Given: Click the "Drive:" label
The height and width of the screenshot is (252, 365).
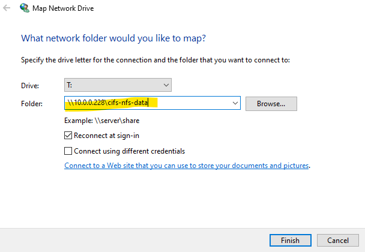Looking at the screenshot, I should coord(30,86).
